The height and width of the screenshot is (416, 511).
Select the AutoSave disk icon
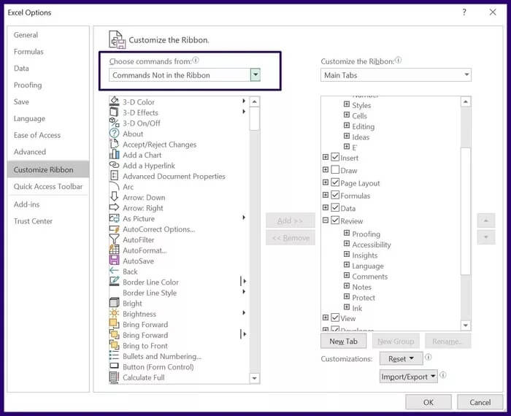(x=114, y=261)
